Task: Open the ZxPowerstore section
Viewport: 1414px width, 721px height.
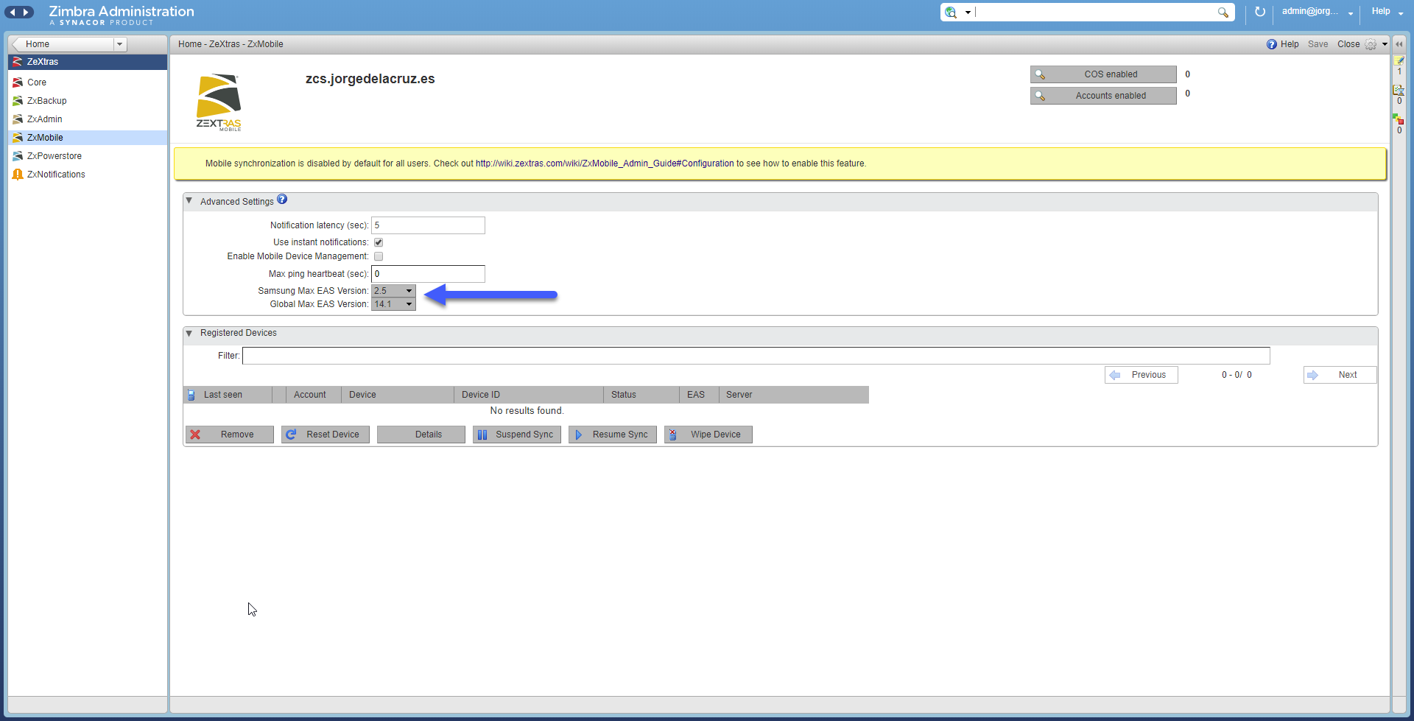Action: tap(88, 156)
